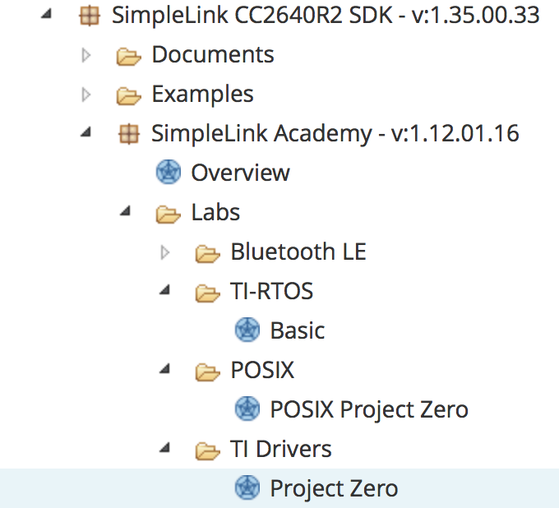Click the POSIX Project Zero icon

click(247, 409)
